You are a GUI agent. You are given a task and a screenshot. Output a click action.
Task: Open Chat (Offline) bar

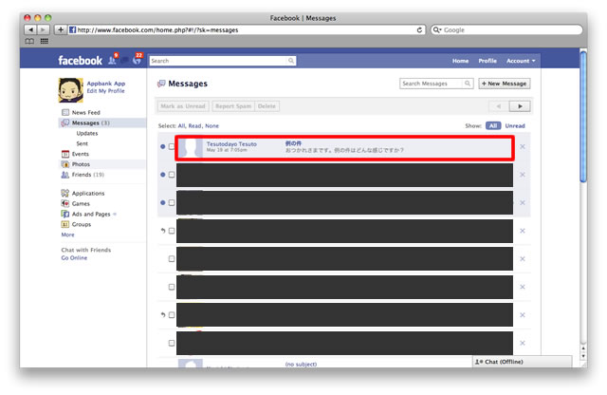(x=522, y=362)
